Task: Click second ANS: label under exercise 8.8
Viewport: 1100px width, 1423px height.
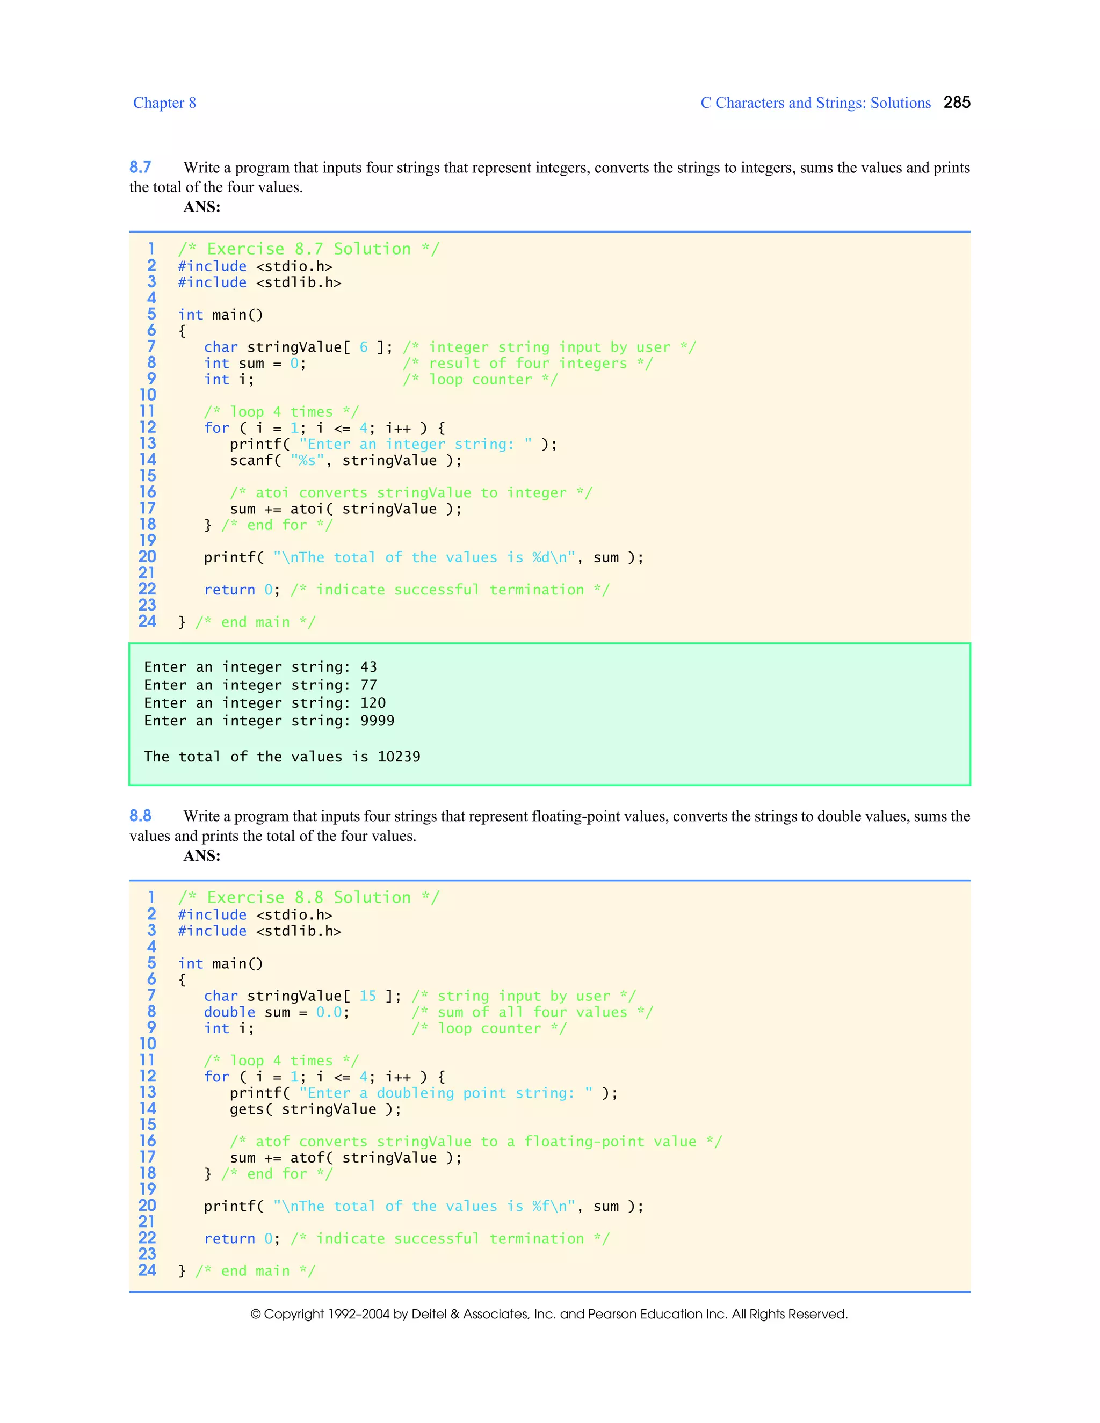Action: [201, 855]
